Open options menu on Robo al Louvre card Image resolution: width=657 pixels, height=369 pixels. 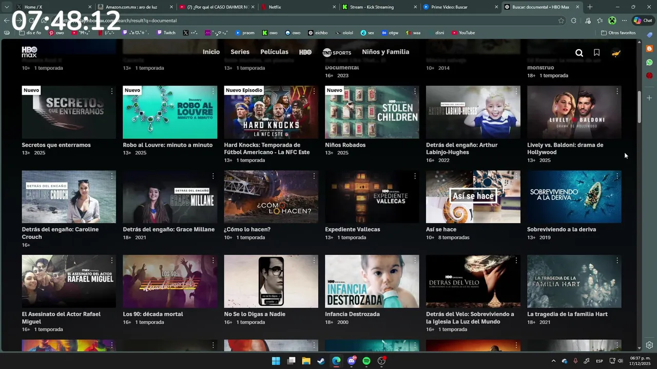pos(213,91)
